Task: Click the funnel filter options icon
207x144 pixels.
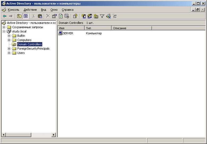Action: pyautogui.click(x=102, y=16)
